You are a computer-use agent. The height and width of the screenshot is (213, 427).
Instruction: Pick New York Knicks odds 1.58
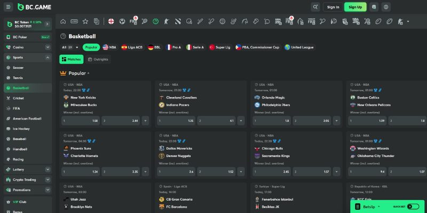pos(81,121)
